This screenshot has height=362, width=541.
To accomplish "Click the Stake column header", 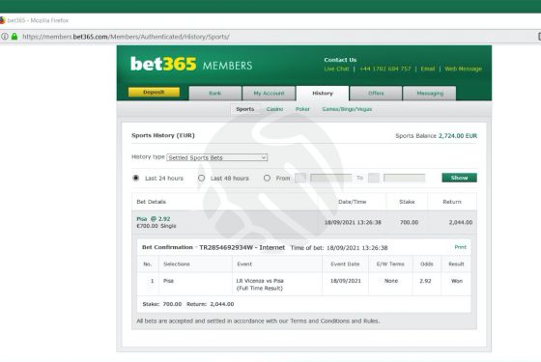I will (x=407, y=202).
